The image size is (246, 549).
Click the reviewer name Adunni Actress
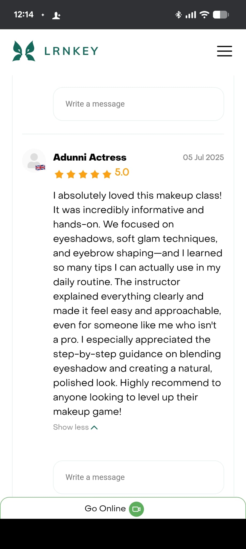[90, 157]
